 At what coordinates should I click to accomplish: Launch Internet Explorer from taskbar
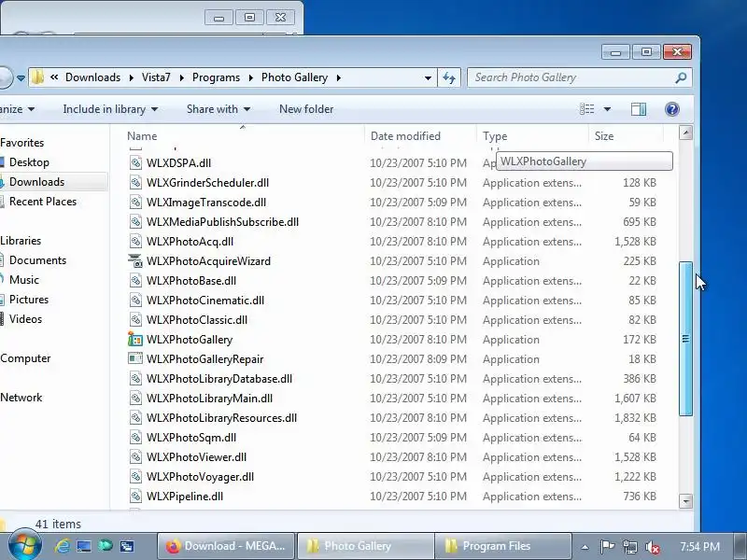[x=63, y=546]
